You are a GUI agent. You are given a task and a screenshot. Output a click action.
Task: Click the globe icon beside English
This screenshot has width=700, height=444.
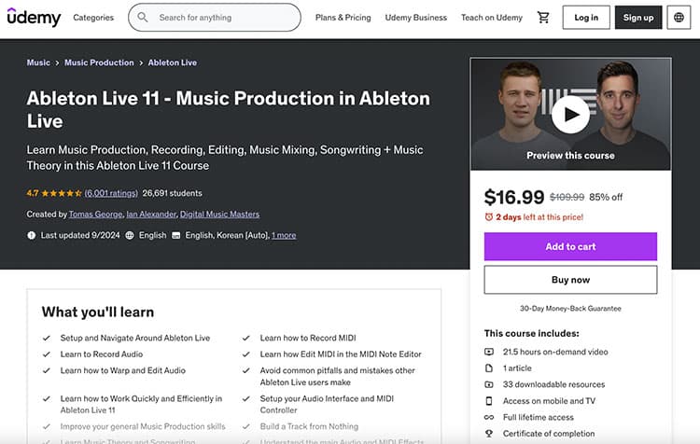click(x=130, y=235)
